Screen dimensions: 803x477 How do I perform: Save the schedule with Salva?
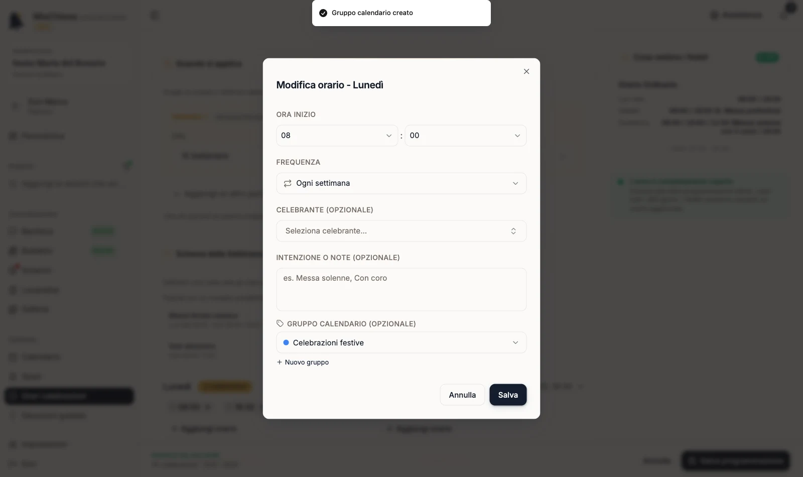[508, 395]
